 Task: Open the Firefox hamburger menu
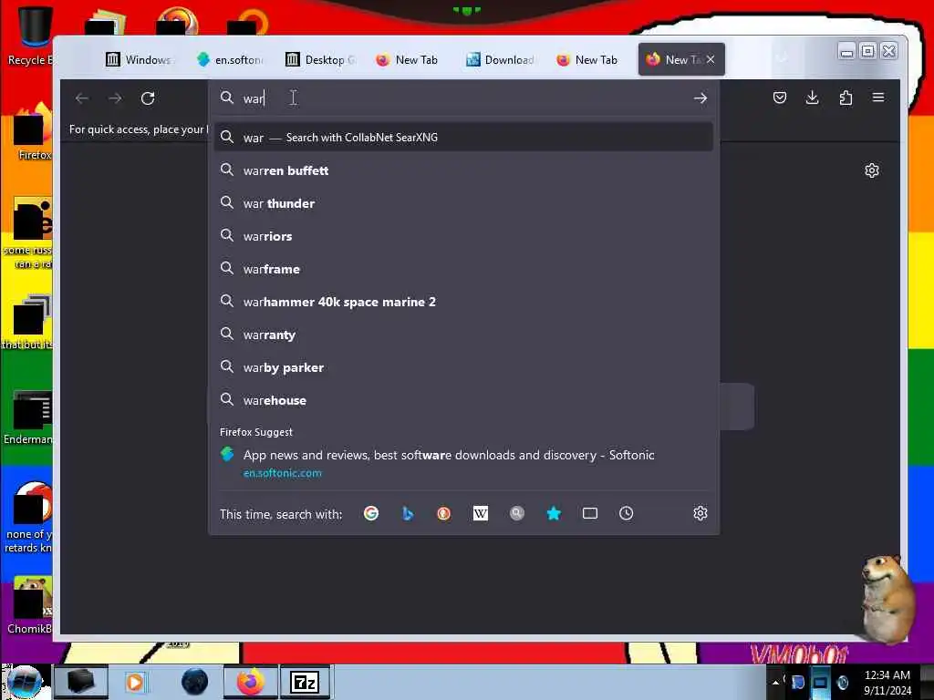click(x=878, y=98)
